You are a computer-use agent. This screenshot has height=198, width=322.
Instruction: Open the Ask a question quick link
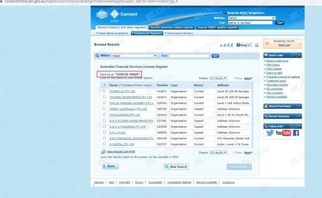274,93
